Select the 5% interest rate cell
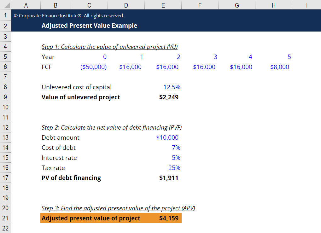The height and width of the screenshot is (233, 321). pos(176,158)
